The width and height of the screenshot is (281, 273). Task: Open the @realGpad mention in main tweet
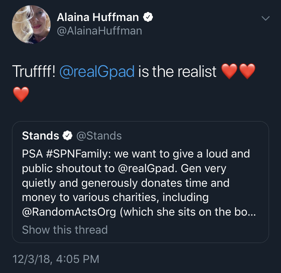coord(97,71)
